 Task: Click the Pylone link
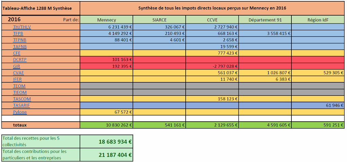tap(20, 112)
